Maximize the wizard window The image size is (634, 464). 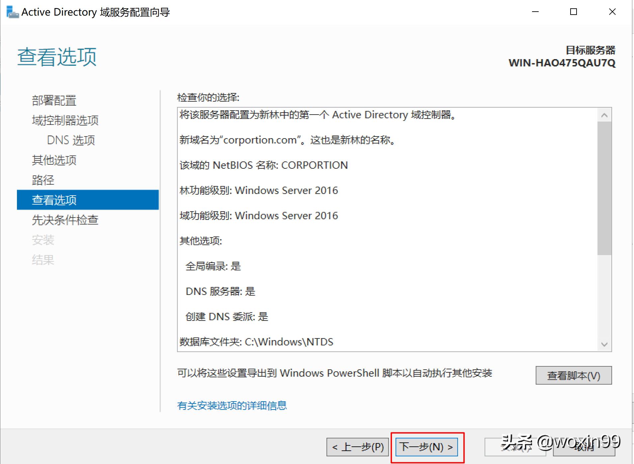tap(574, 12)
